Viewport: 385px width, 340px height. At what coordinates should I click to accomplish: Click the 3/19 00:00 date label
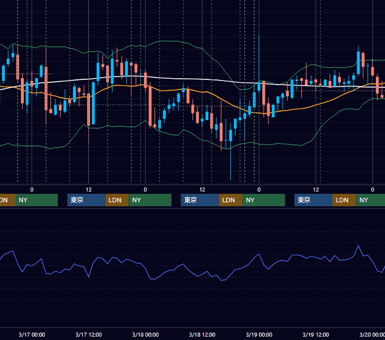click(259, 334)
